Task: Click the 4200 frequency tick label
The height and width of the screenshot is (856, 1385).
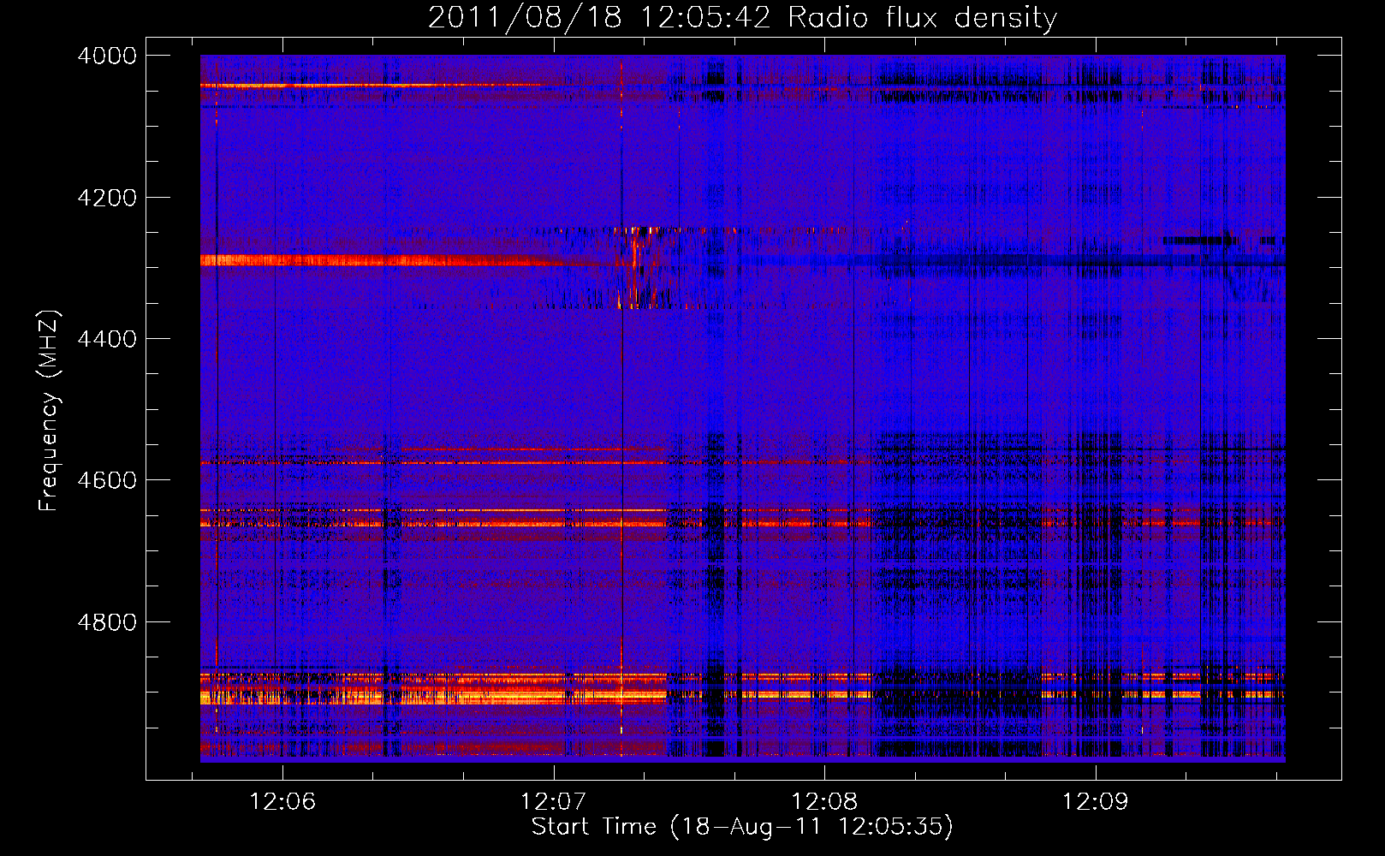Action: point(107,198)
